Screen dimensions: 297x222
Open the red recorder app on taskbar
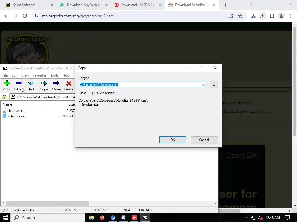(134, 218)
